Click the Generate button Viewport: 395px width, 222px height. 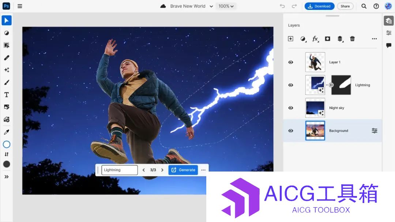pos(183,170)
